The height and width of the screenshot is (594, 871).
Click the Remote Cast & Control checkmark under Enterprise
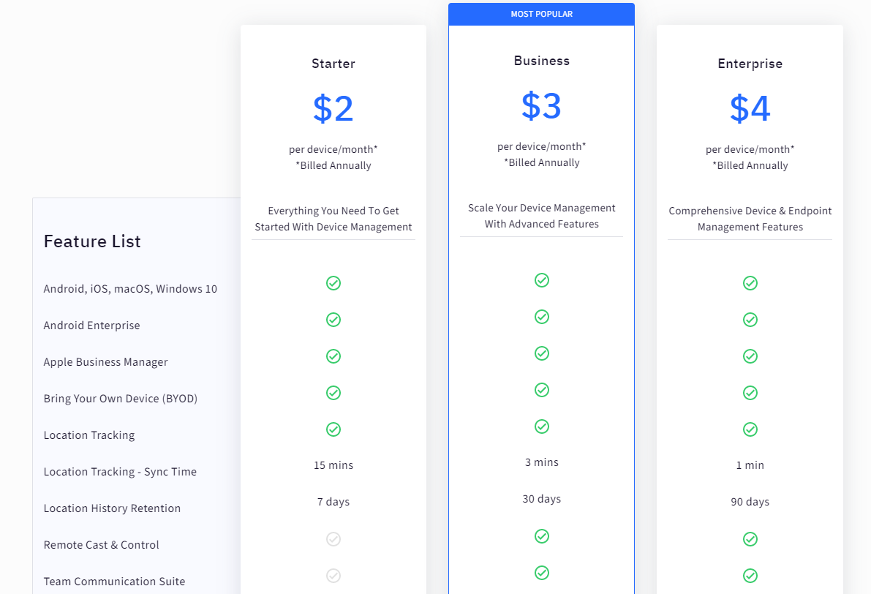click(750, 539)
